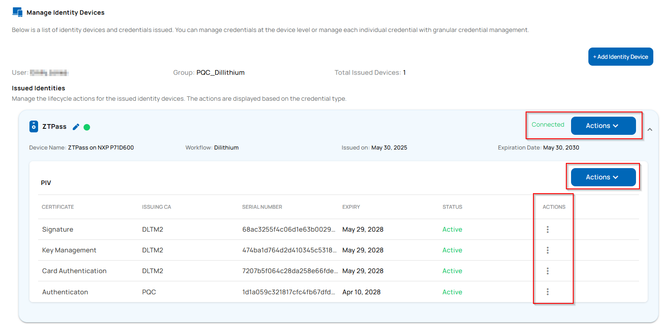This screenshot has height=325, width=665.
Task: Click the Active status of the Authenticaton row
Action: click(452, 292)
